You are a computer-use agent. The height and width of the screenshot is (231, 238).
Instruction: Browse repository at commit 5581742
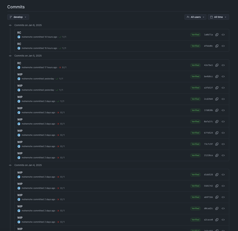pyautogui.click(x=223, y=186)
